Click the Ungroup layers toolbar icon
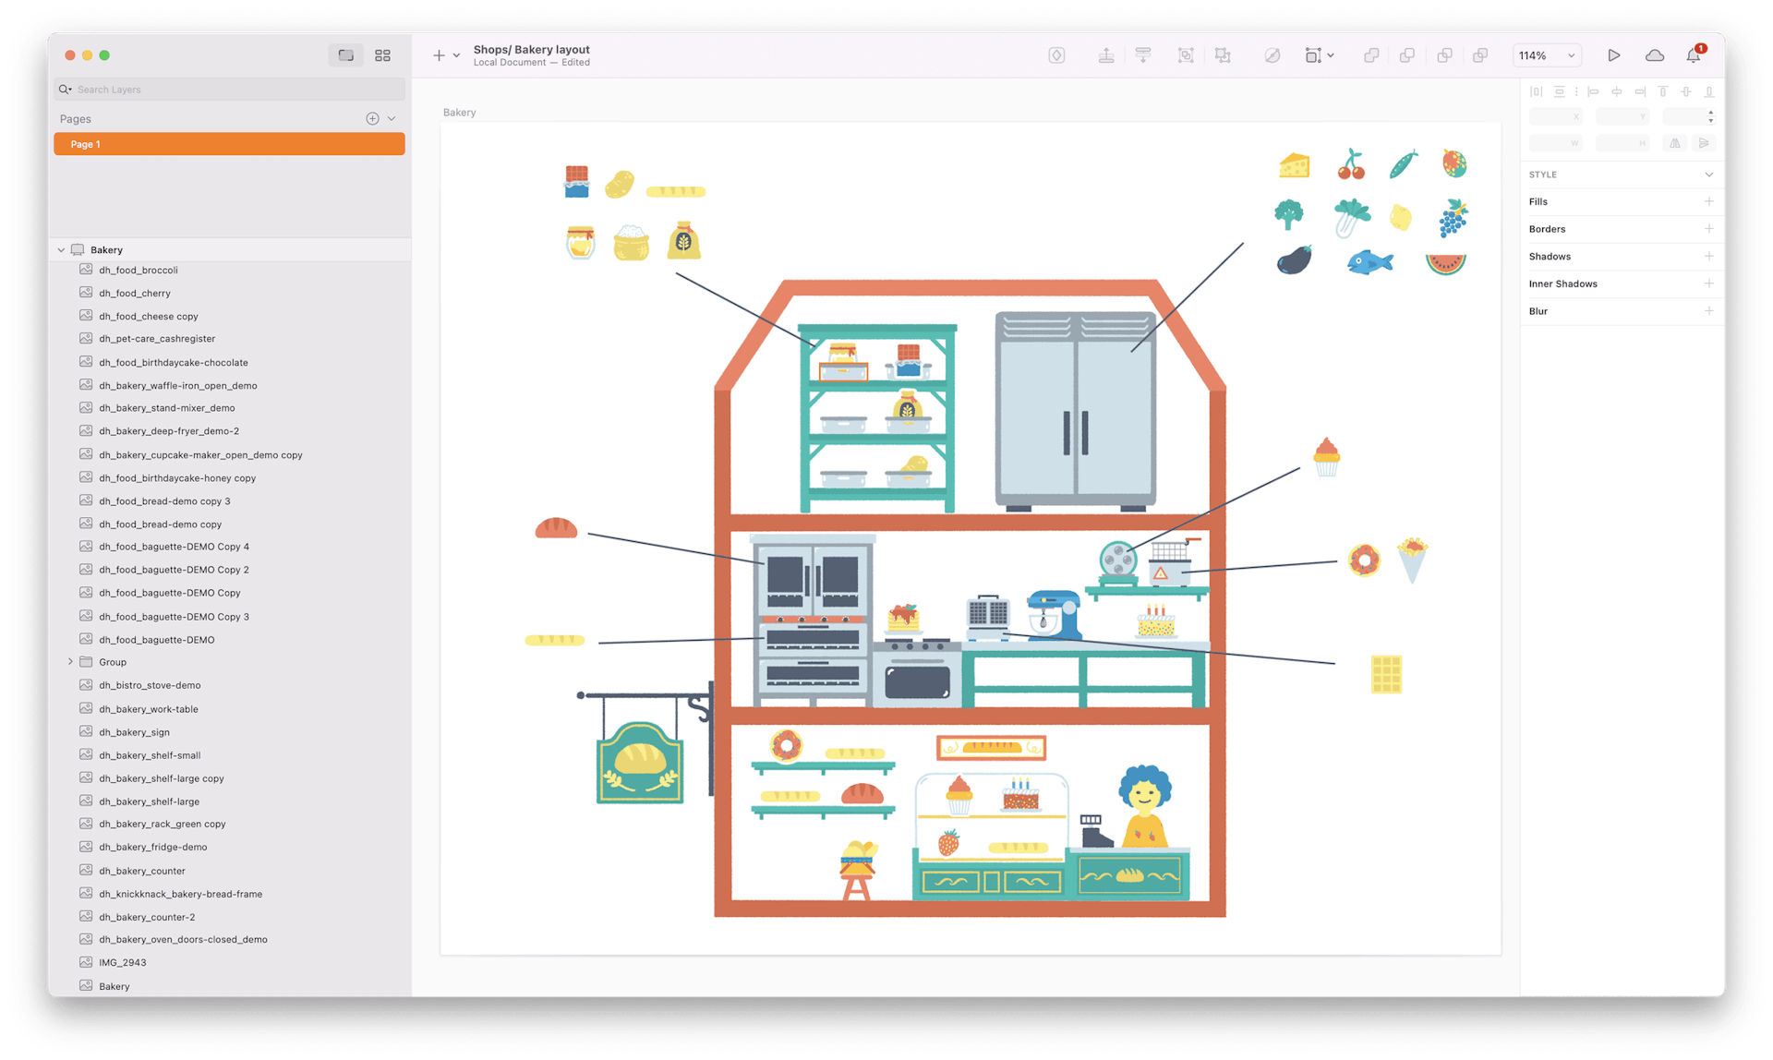The height and width of the screenshot is (1060, 1773). (1224, 55)
